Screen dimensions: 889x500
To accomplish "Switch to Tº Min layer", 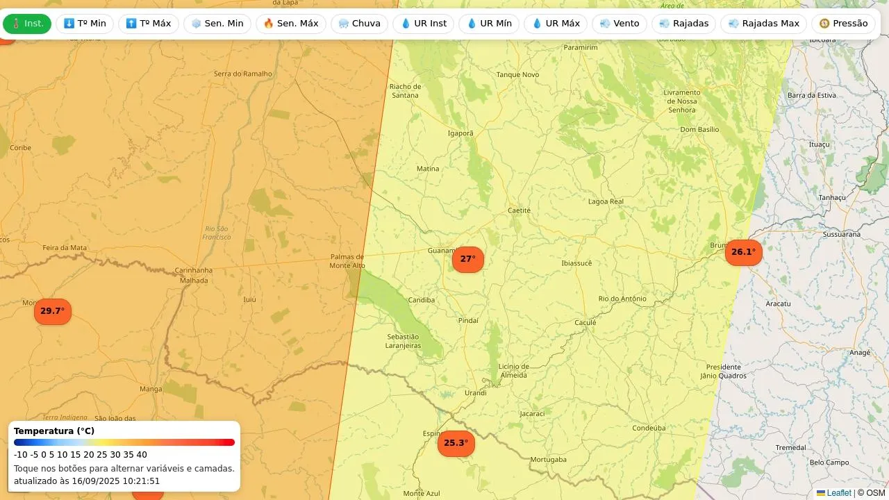I will click(x=85, y=24).
